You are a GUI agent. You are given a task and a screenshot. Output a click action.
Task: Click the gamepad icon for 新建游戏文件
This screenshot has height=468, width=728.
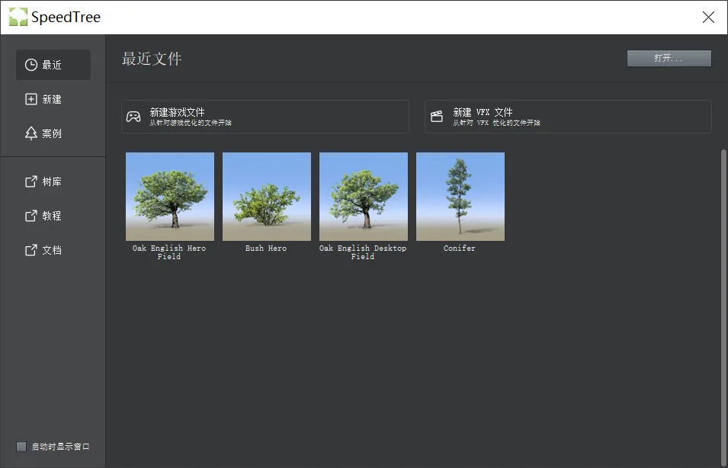click(x=133, y=117)
